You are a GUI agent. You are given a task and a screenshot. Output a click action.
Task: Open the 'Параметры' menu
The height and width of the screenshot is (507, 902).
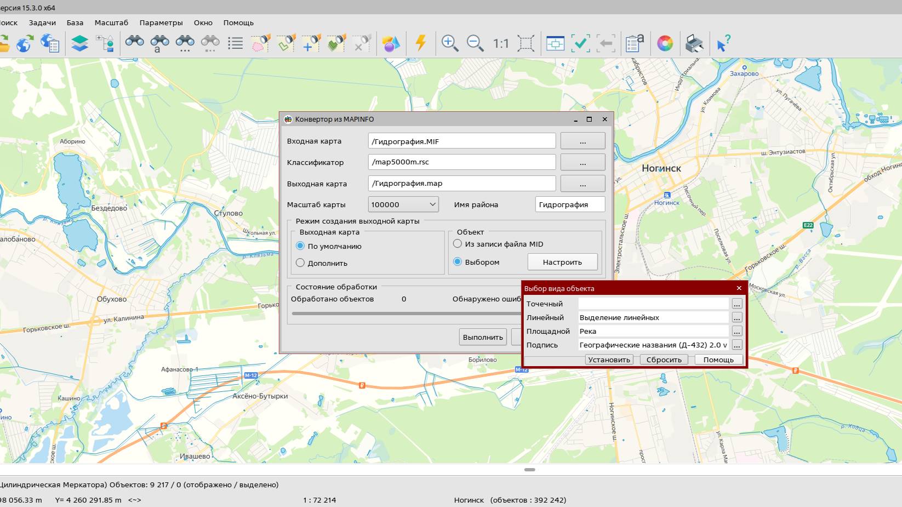coord(161,22)
